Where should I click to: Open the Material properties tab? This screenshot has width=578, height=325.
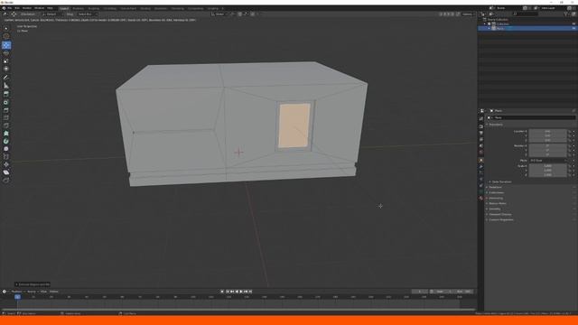481,199
